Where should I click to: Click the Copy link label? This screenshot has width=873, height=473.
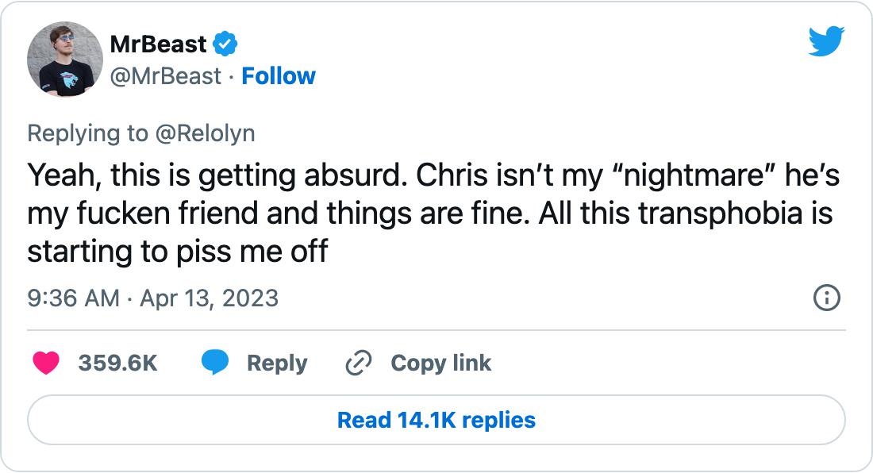pos(440,363)
